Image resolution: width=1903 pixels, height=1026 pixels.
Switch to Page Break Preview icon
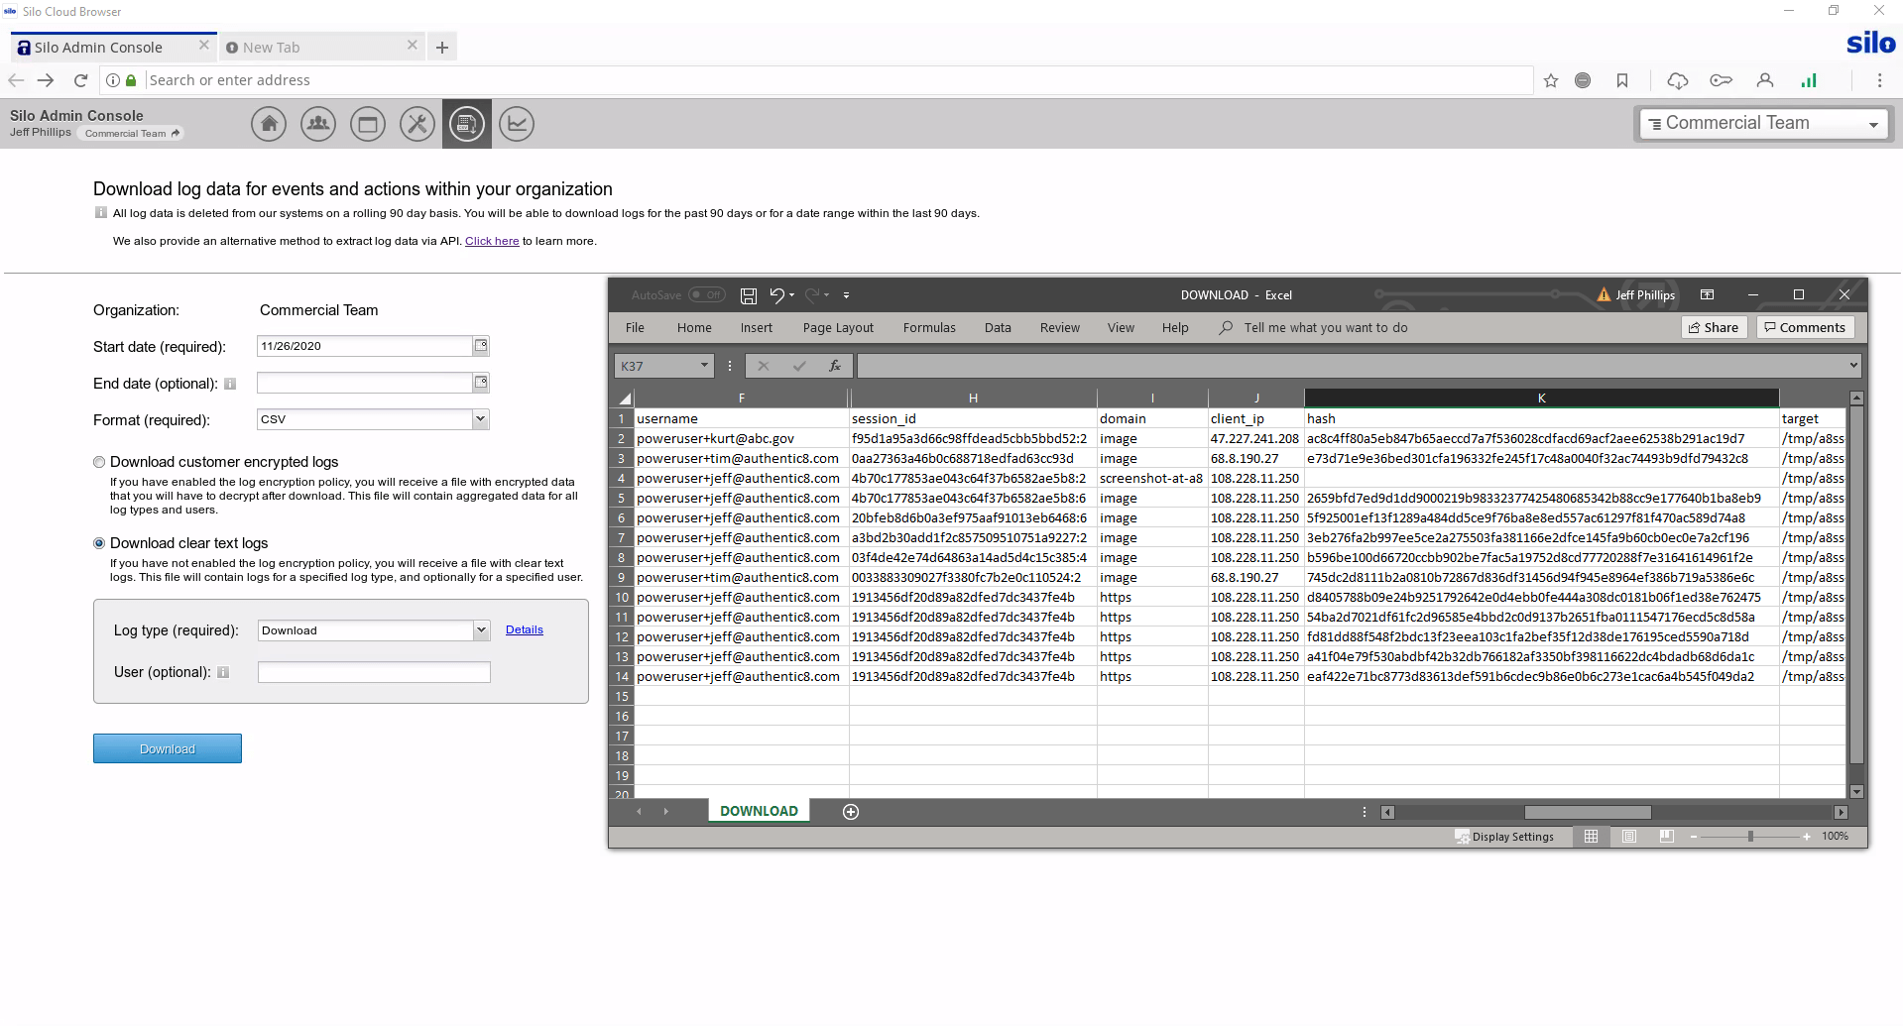point(1667,837)
